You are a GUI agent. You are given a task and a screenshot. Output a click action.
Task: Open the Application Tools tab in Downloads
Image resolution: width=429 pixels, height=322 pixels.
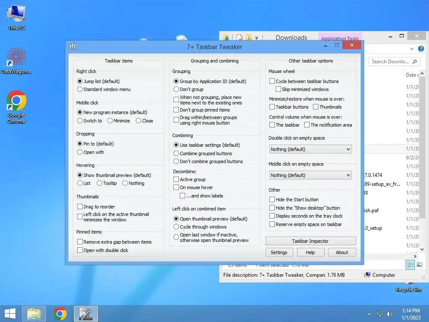point(340,38)
